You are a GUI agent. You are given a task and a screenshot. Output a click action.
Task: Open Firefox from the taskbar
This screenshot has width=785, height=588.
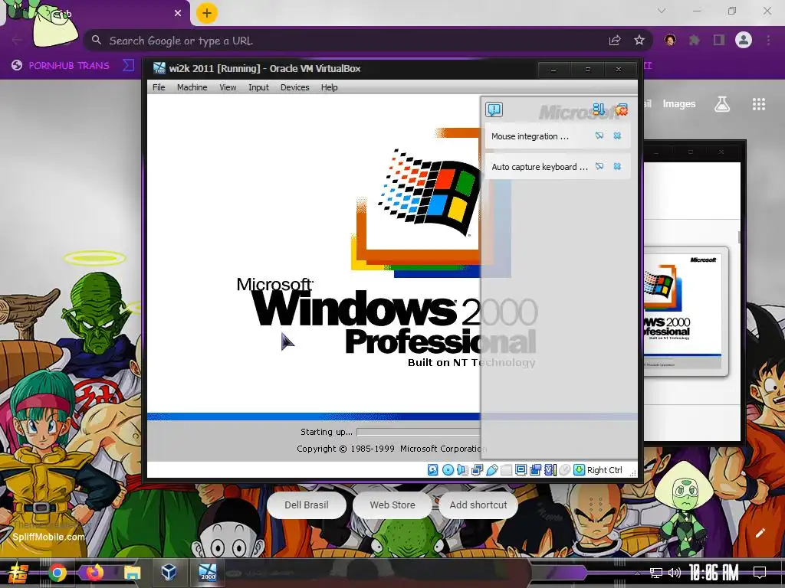tap(94, 573)
